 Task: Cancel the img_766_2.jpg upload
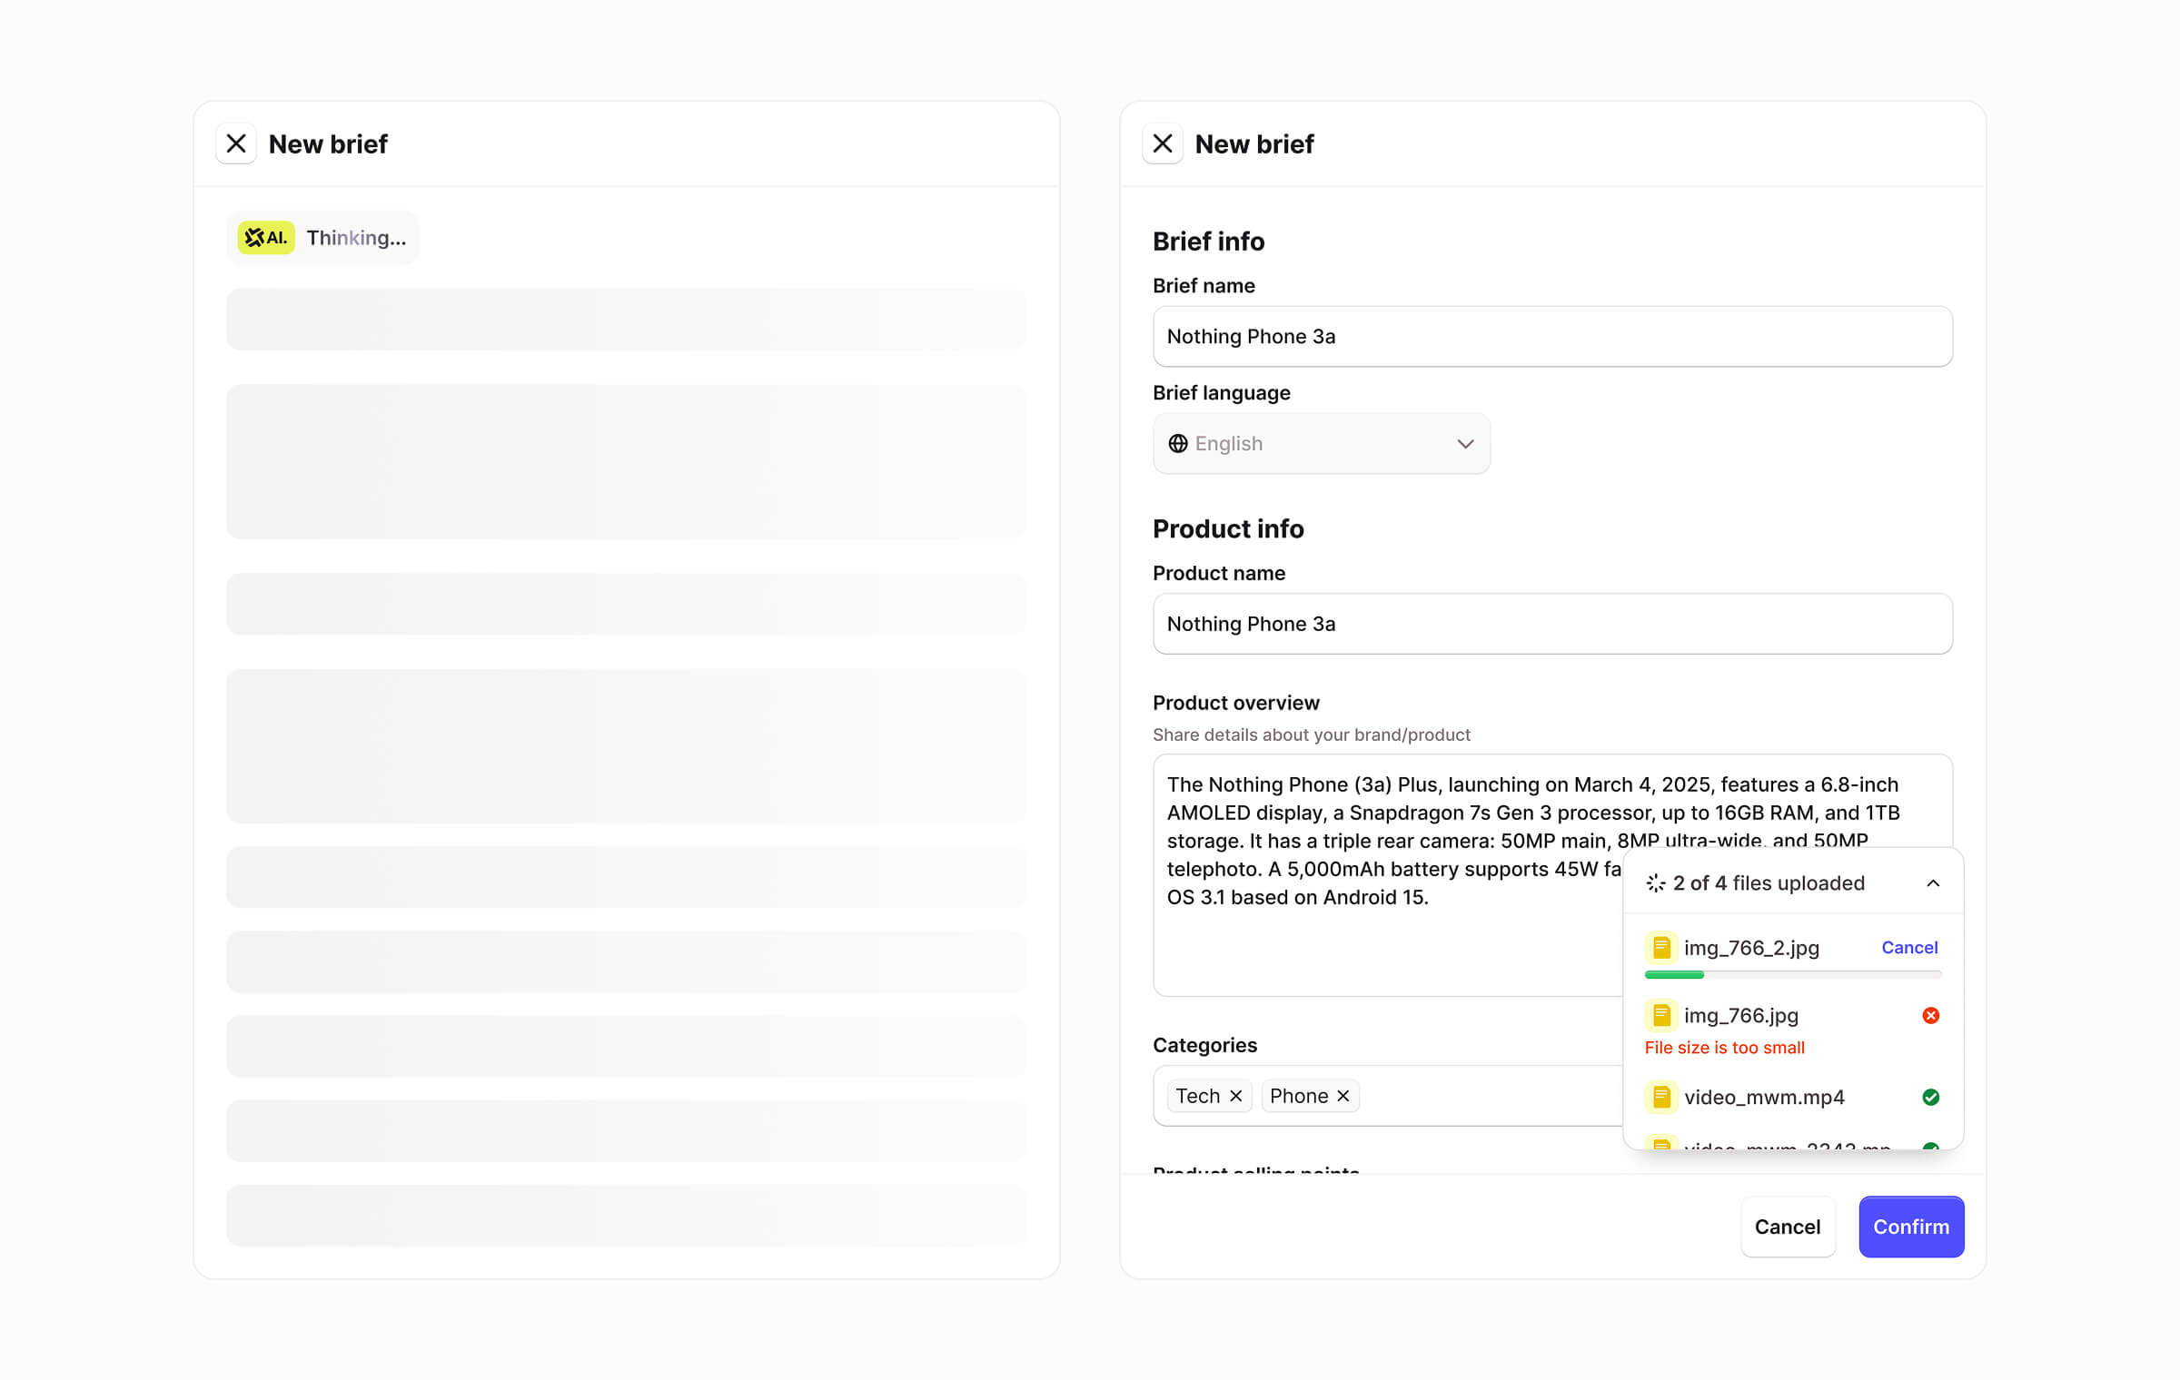coord(1909,947)
